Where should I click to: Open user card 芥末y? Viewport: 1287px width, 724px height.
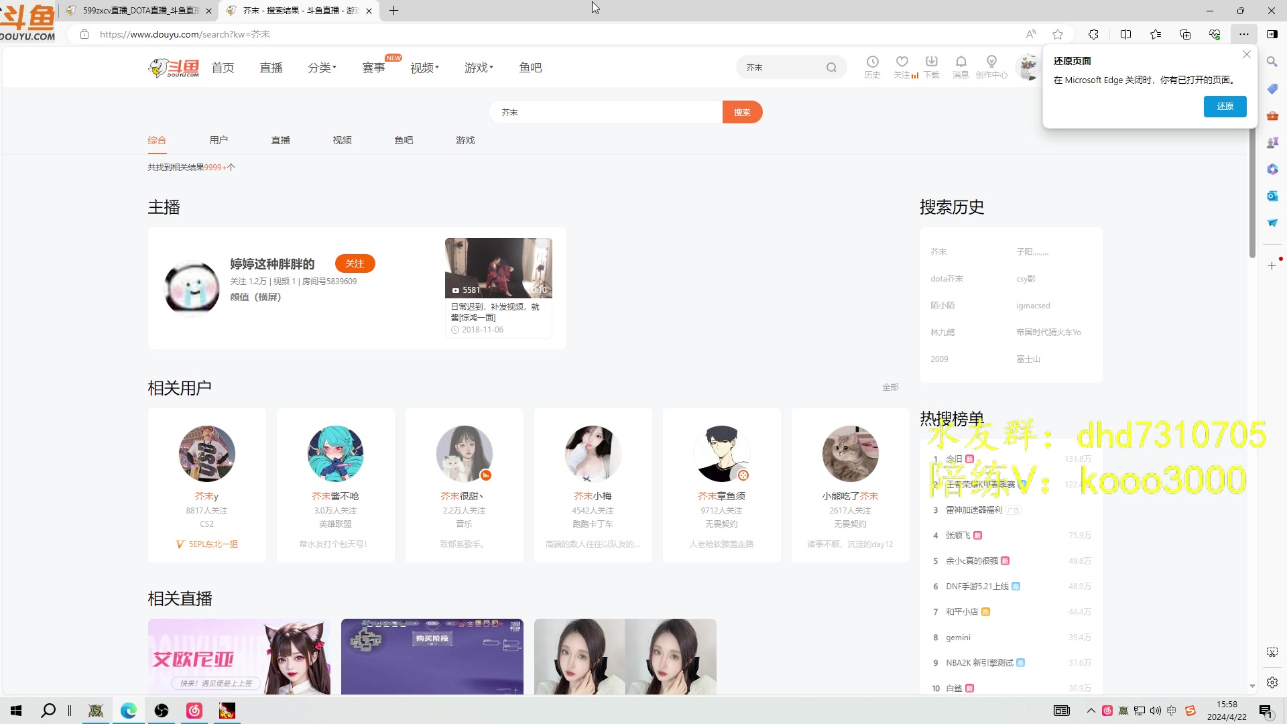[x=206, y=485]
